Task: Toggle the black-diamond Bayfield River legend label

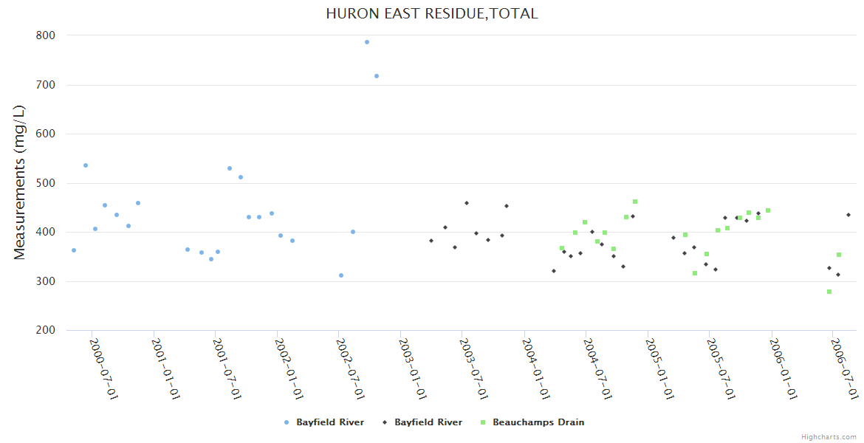Action: 428,422
